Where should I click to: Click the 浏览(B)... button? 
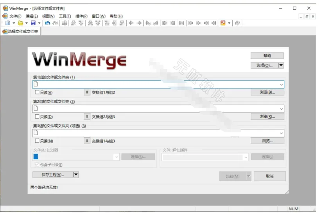[268, 92]
